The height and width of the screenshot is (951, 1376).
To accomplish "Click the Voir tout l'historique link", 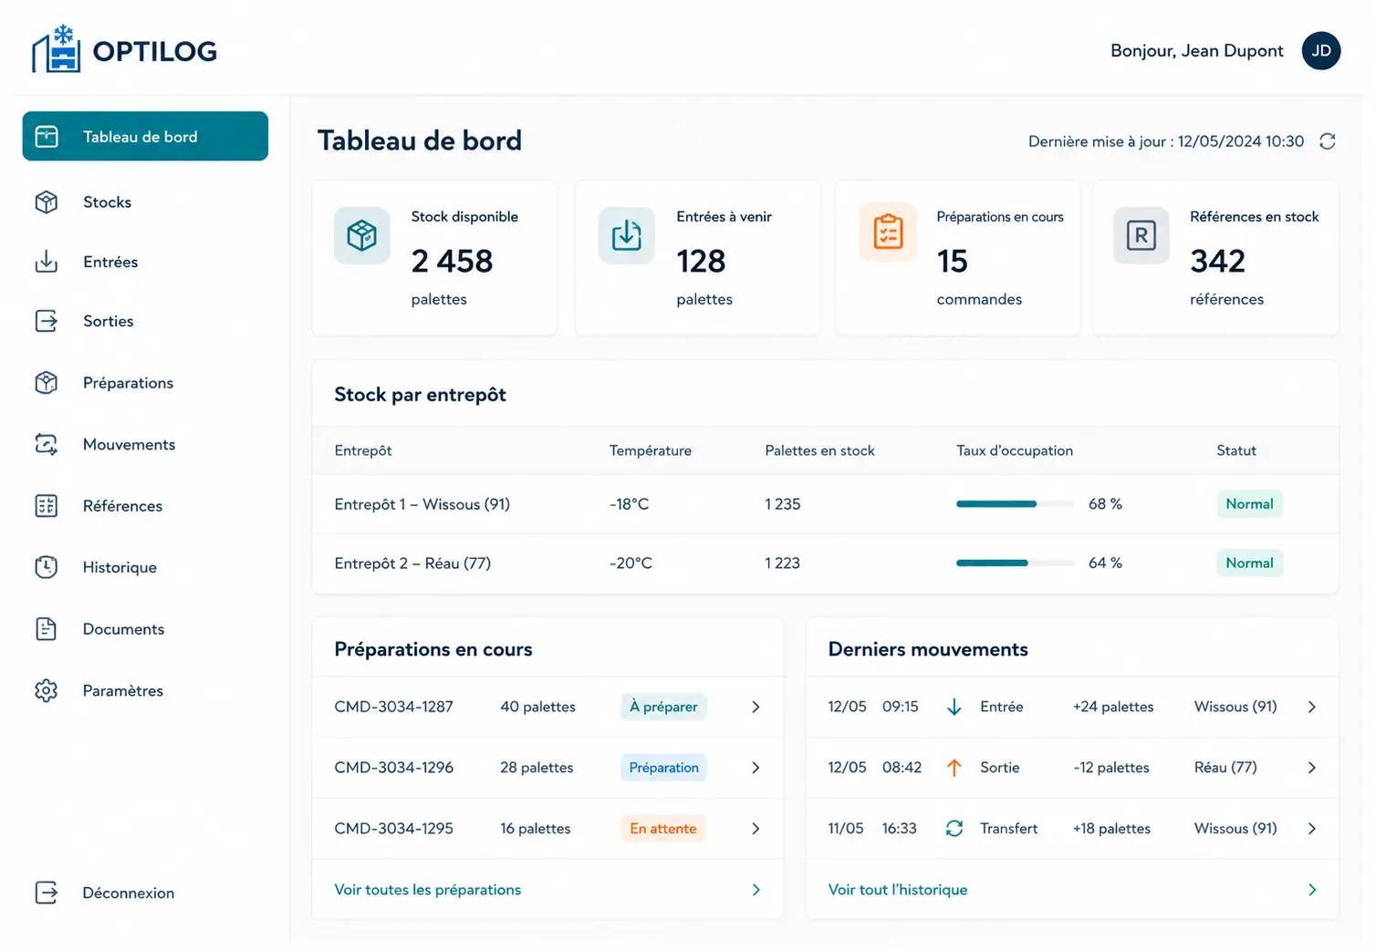I will coord(897,890).
